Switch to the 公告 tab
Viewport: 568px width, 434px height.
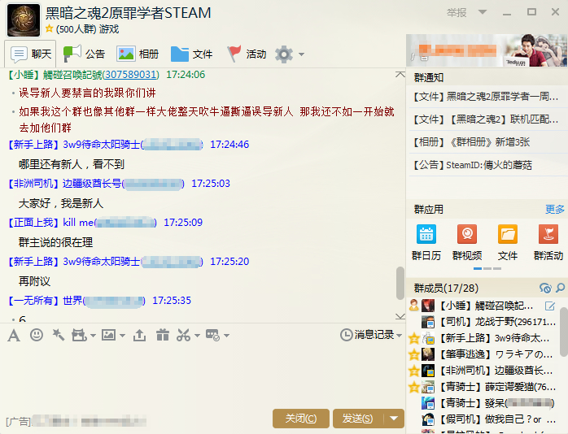click(x=84, y=54)
